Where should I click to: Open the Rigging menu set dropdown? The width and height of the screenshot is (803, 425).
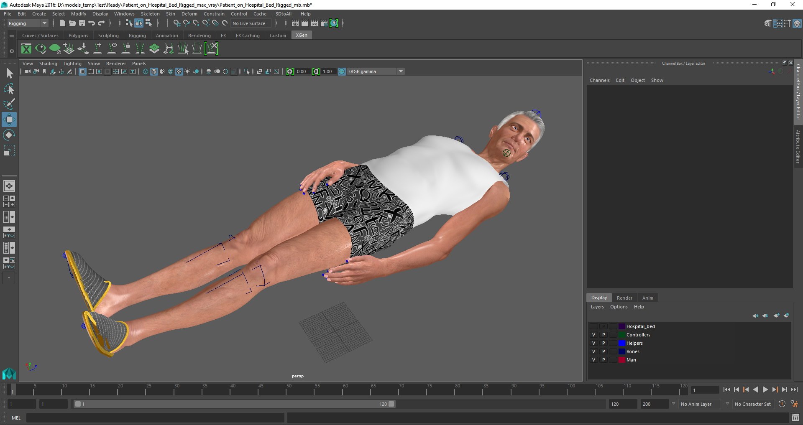click(x=28, y=23)
